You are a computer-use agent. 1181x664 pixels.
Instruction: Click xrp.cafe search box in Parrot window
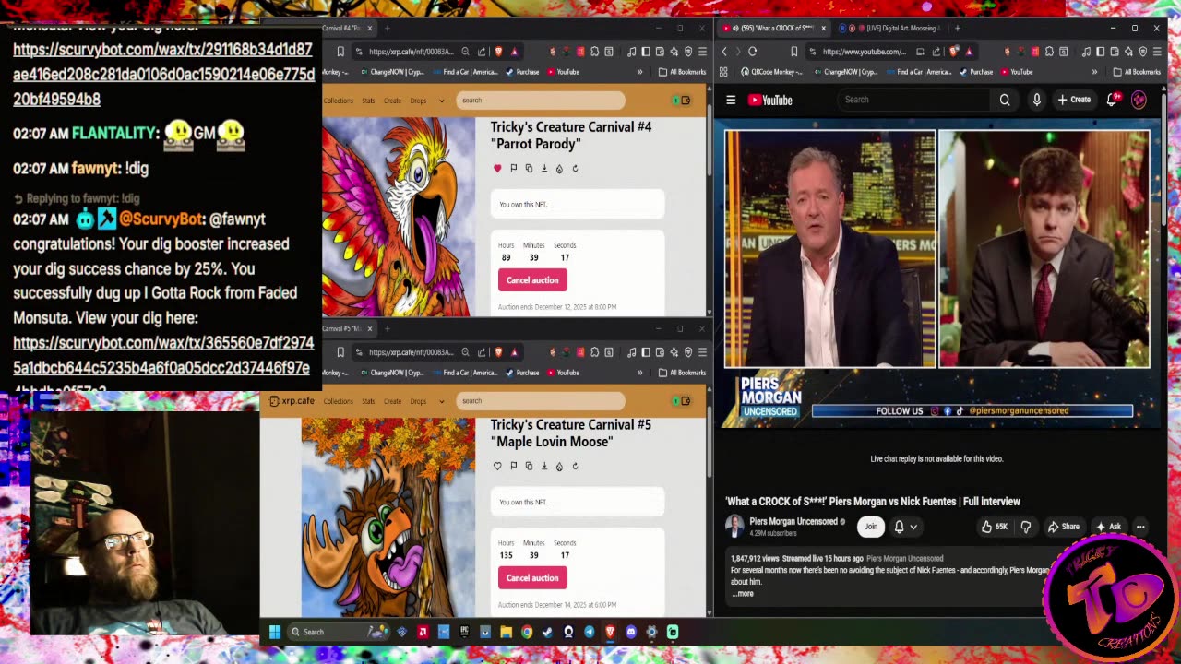[x=541, y=101]
